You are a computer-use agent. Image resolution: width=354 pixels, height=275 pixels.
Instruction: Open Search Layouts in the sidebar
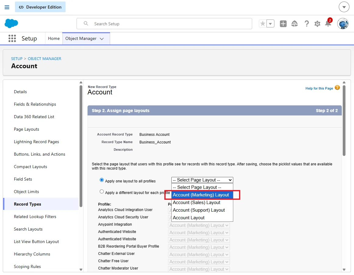point(28,229)
